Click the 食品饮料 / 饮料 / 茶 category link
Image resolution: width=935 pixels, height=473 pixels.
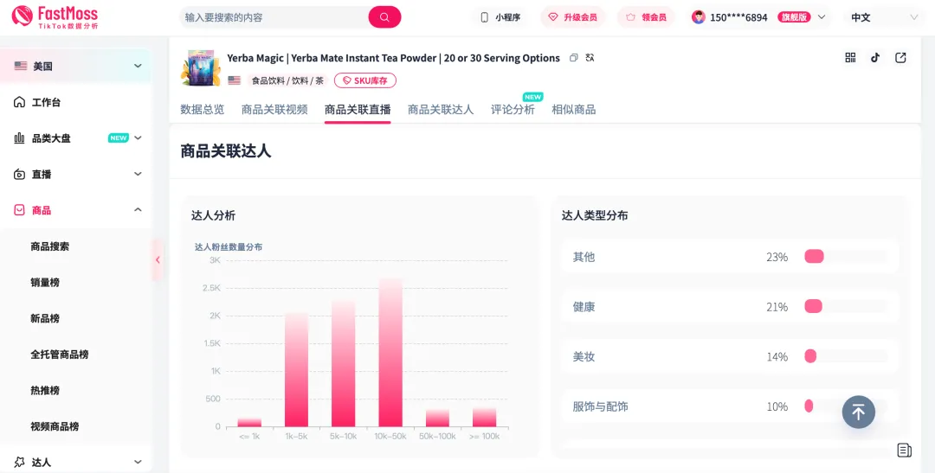click(x=287, y=80)
